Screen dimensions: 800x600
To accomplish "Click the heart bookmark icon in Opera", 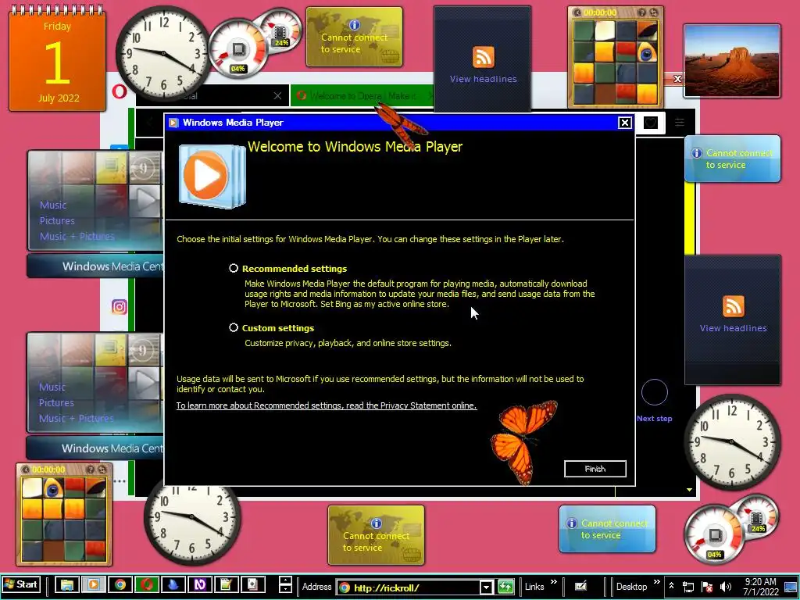I will pyautogui.click(x=651, y=123).
